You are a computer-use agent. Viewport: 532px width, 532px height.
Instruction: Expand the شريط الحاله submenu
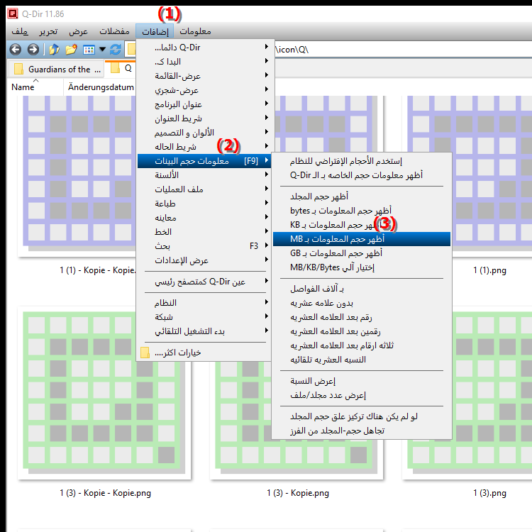tap(204, 147)
